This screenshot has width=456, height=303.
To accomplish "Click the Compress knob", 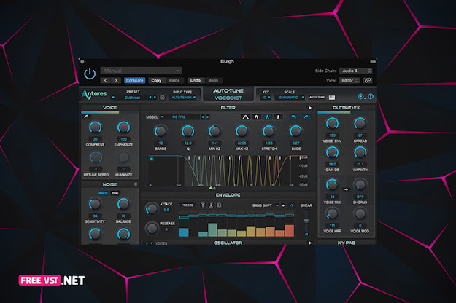I will [95, 127].
